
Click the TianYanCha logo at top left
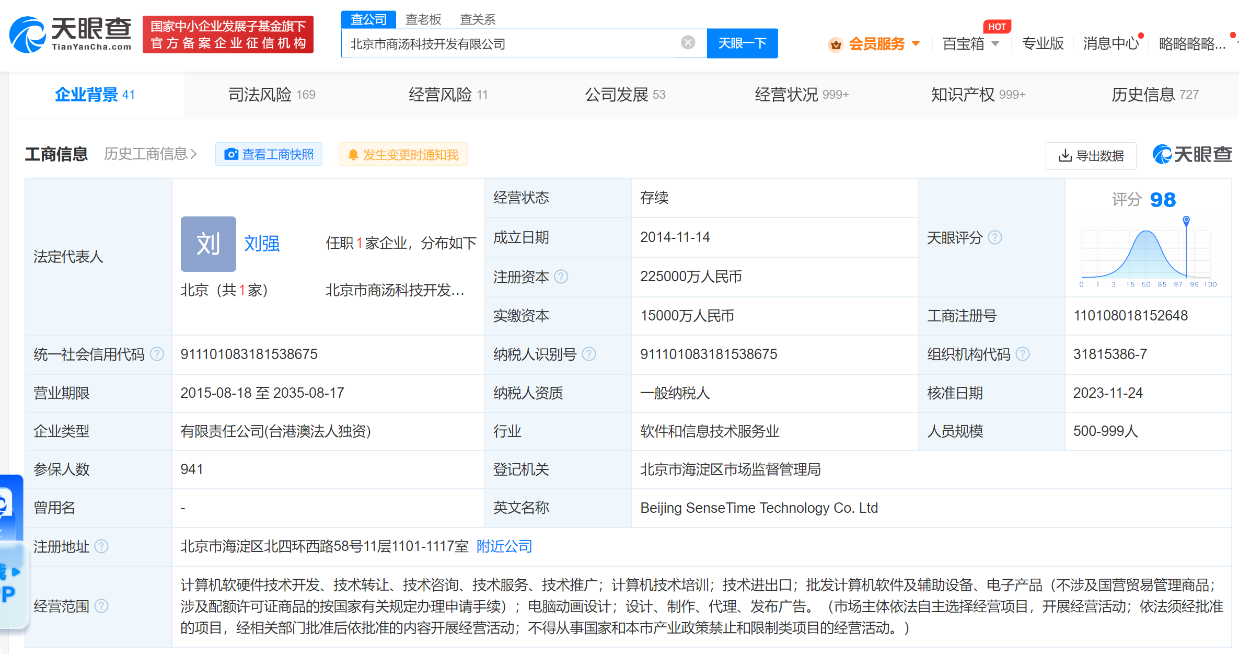(71, 35)
